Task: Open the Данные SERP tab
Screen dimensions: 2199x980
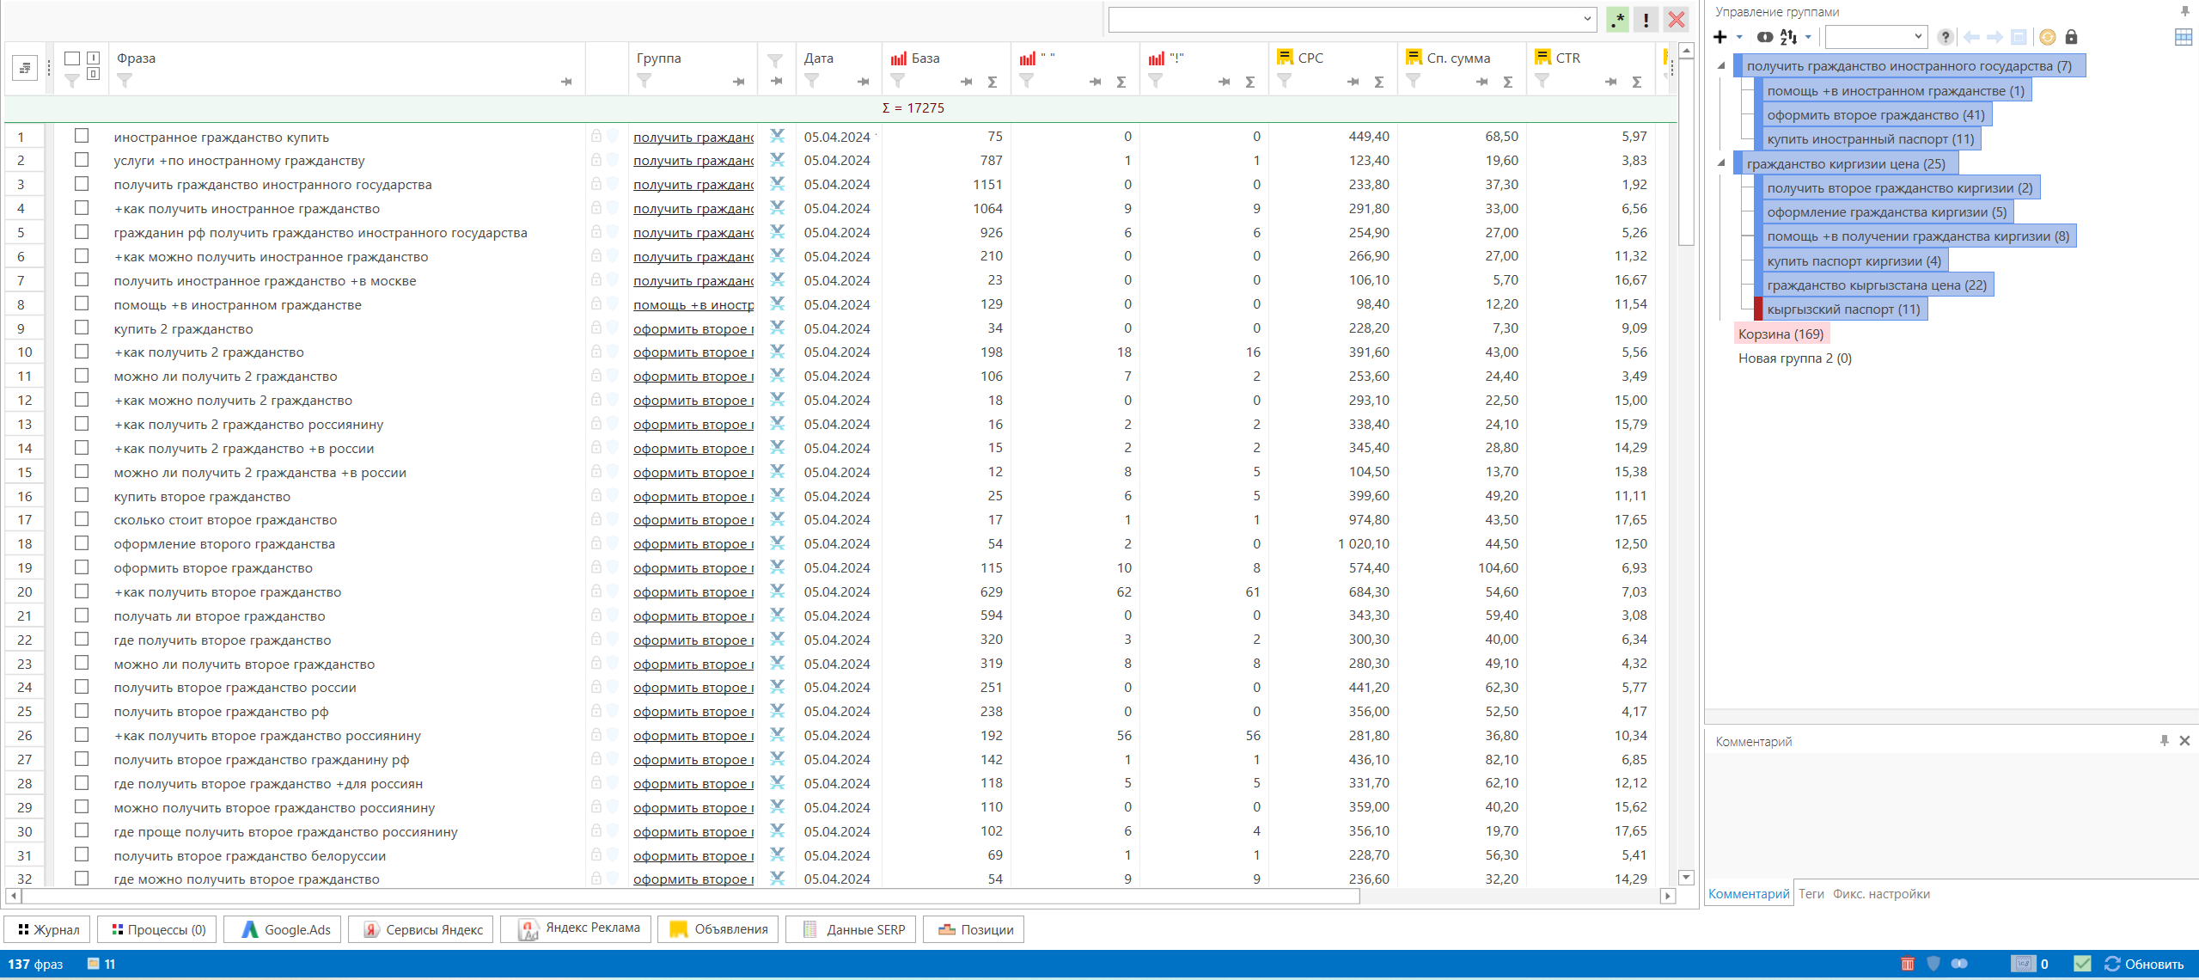Action: click(x=852, y=929)
